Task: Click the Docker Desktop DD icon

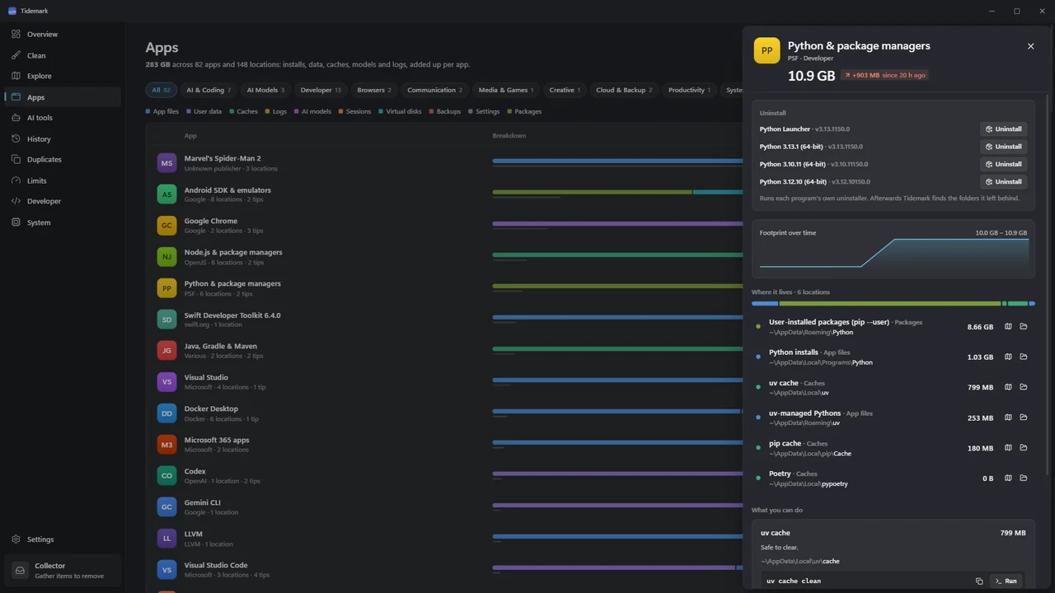Action: click(x=166, y=413)
